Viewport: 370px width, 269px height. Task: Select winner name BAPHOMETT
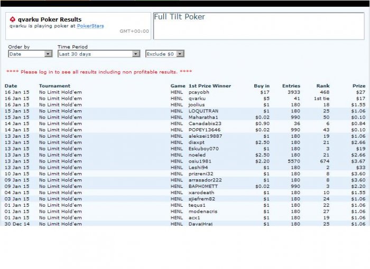pos(203,186)
